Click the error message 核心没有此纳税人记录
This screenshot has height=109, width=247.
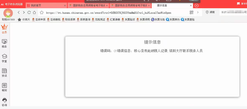pos(151,51)
